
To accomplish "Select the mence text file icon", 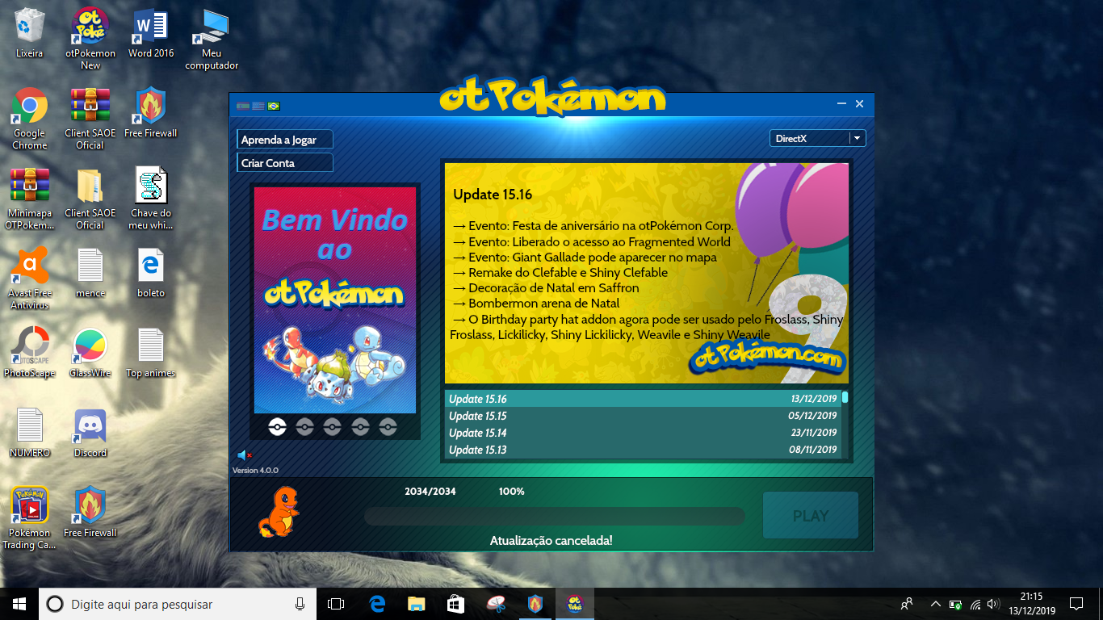I will tap(90, 273).
